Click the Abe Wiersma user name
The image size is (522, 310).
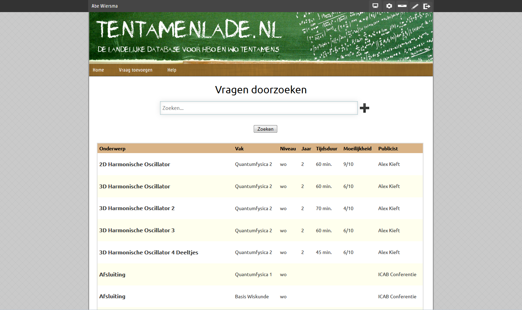point(105,6)
